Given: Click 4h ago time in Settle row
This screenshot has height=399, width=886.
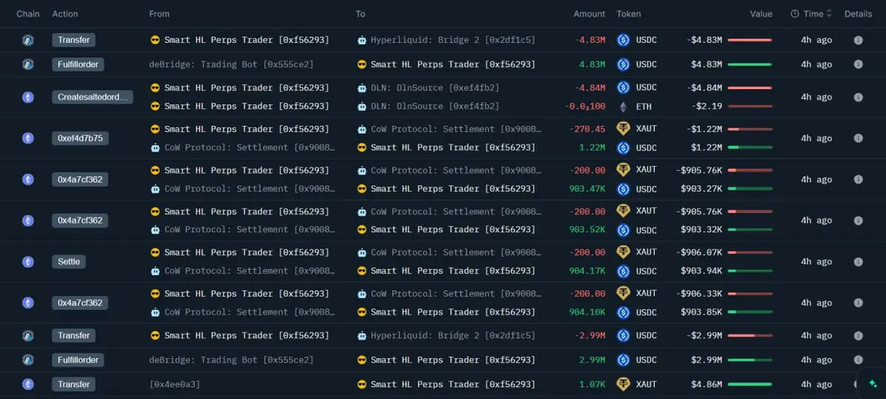Looking at the screenshot, I should point(816,261).
